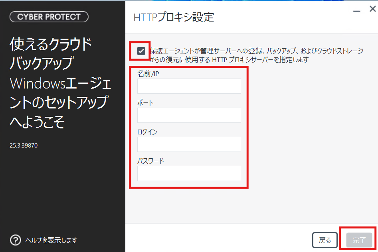Screen dimensions: 378x252
Task: Click the version number 25.3.39870
Action: pyautogui.click(x=24, y=145)
